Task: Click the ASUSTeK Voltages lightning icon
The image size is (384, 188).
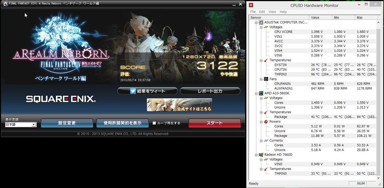Action: click(266, 27)
